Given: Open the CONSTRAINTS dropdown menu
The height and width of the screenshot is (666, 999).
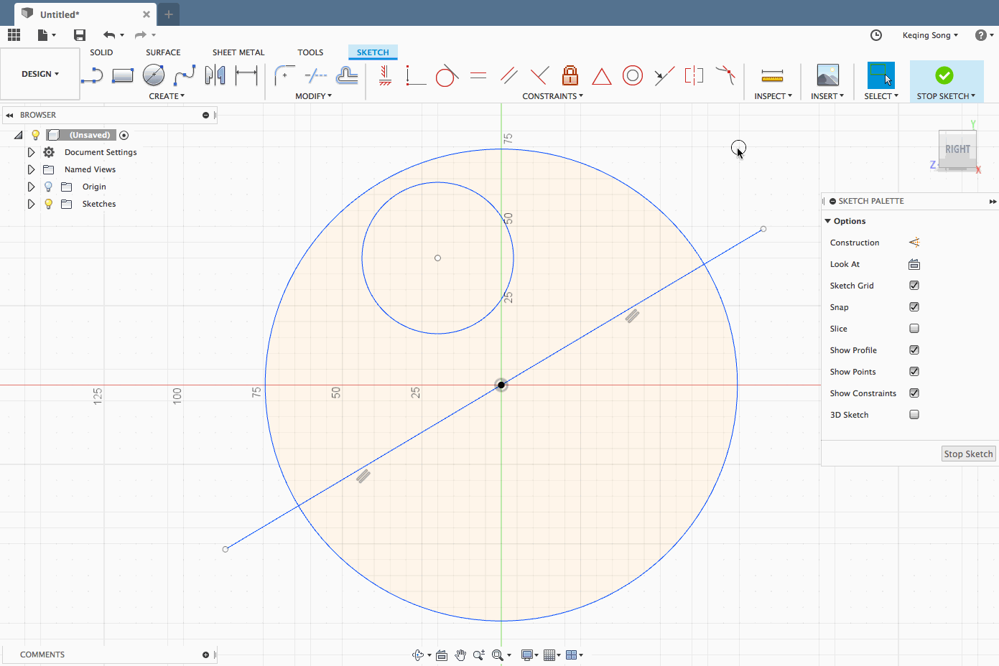Looking at the screenshot, I should (552, 96).
